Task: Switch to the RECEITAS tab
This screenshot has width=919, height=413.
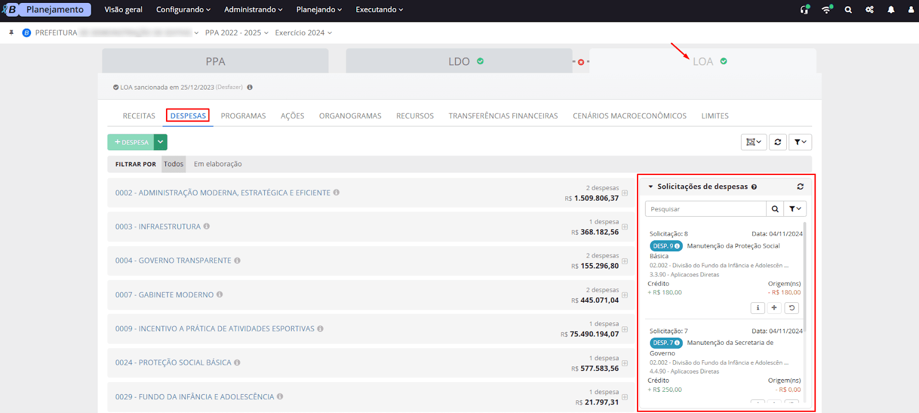Action: pos(139,116)
